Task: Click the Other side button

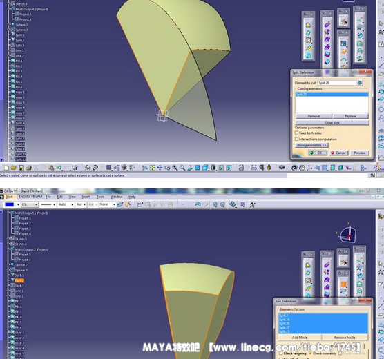Action: point(332,122)
